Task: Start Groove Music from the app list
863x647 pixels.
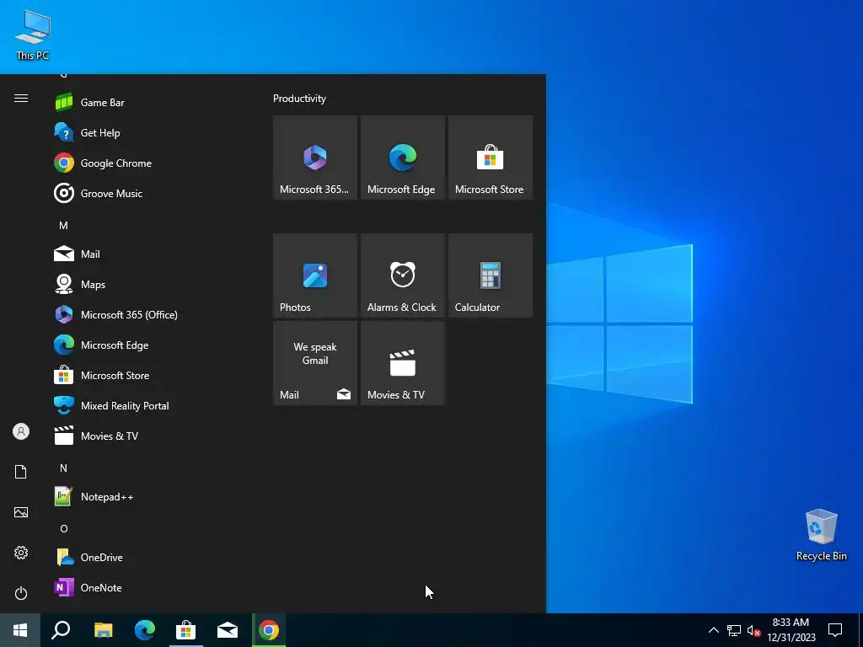Action: coord(148,193)
